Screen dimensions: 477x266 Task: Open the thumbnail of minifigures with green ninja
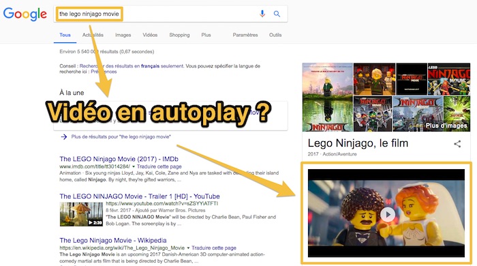pos(375,79)
